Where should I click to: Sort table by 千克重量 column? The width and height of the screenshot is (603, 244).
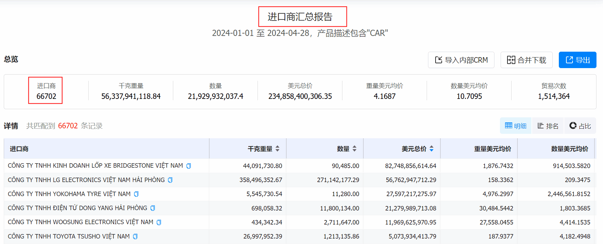click(x=277, y=149)
